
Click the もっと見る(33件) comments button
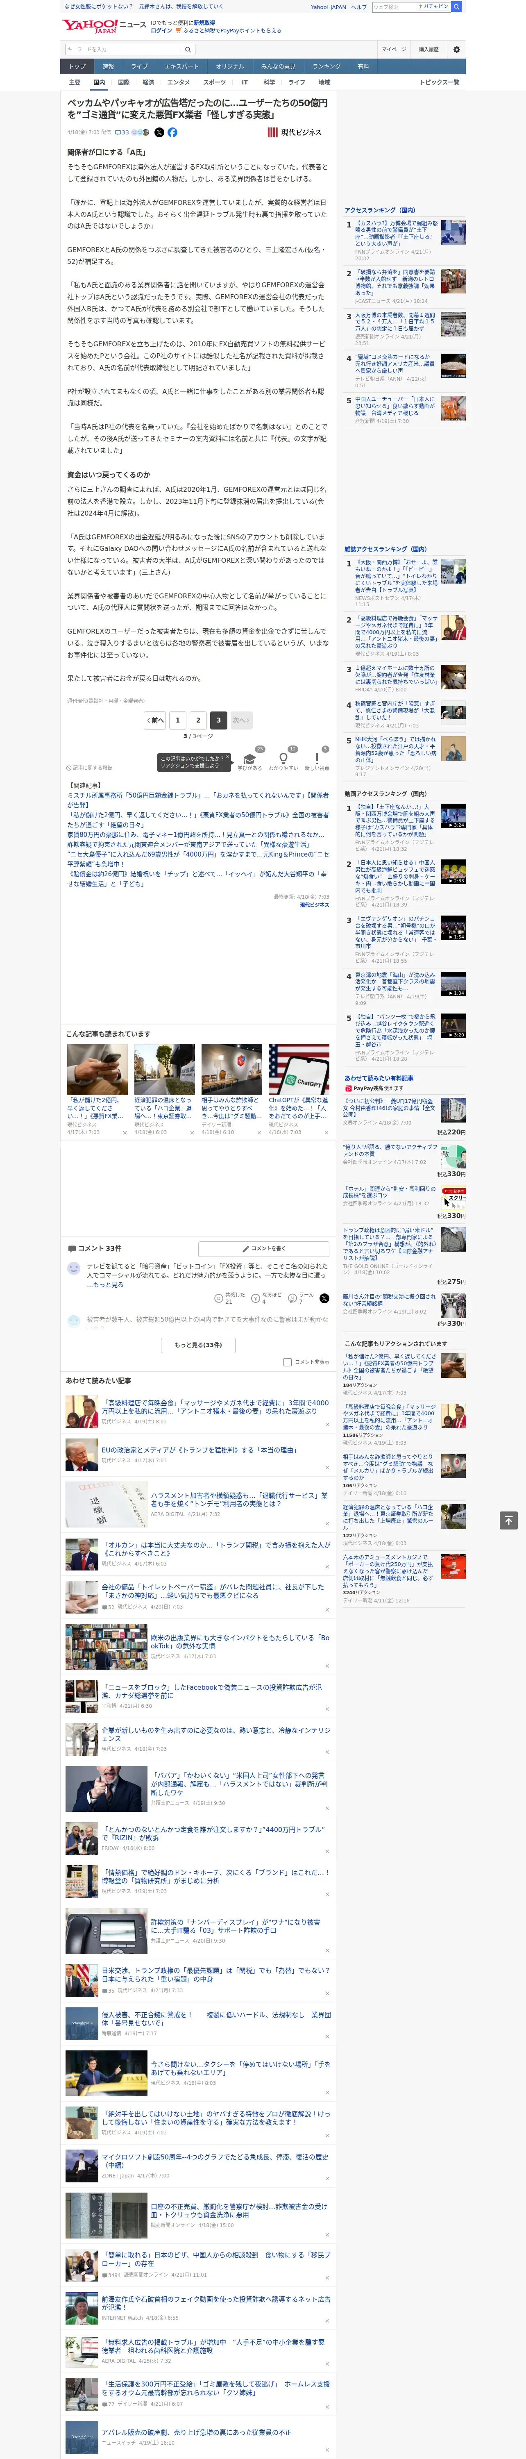pyautogui.click(x=199, y=1345)
